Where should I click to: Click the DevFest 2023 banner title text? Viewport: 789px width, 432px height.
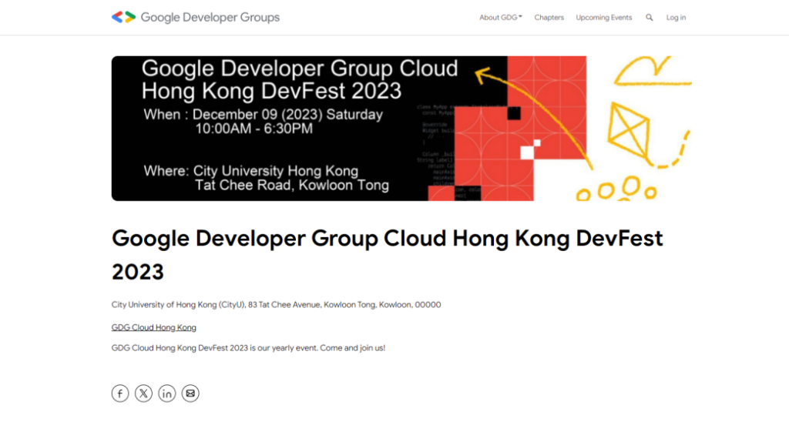click(299, 79)
